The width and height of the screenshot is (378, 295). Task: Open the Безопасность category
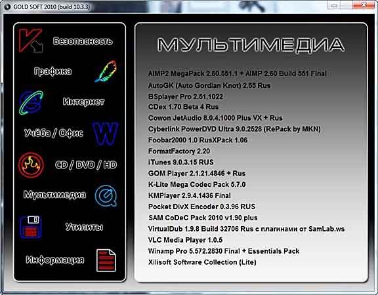point(83,41)
